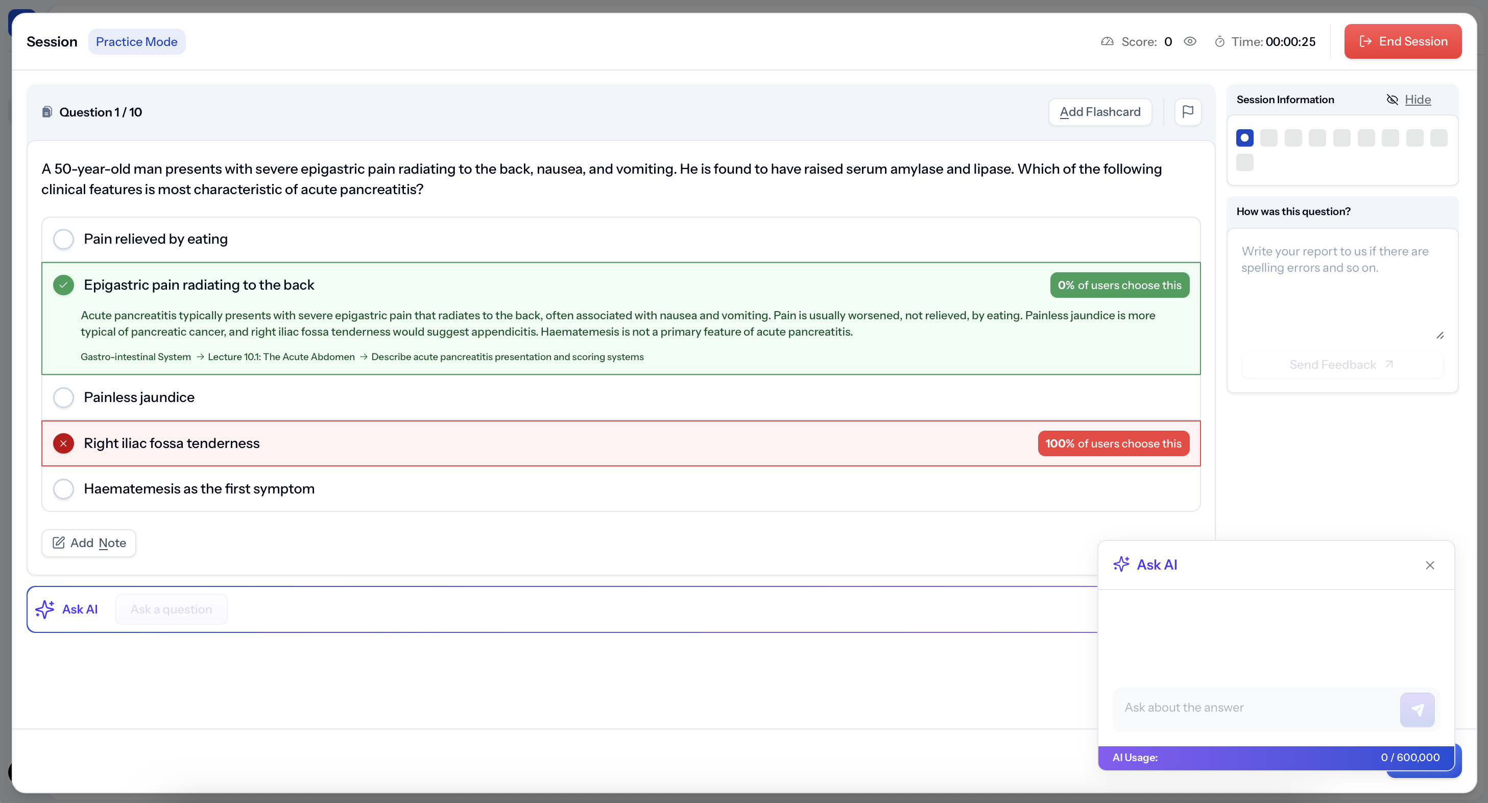Click the score gauge icon
The image size is (1488, 803).
click(x=1107, y=41)
